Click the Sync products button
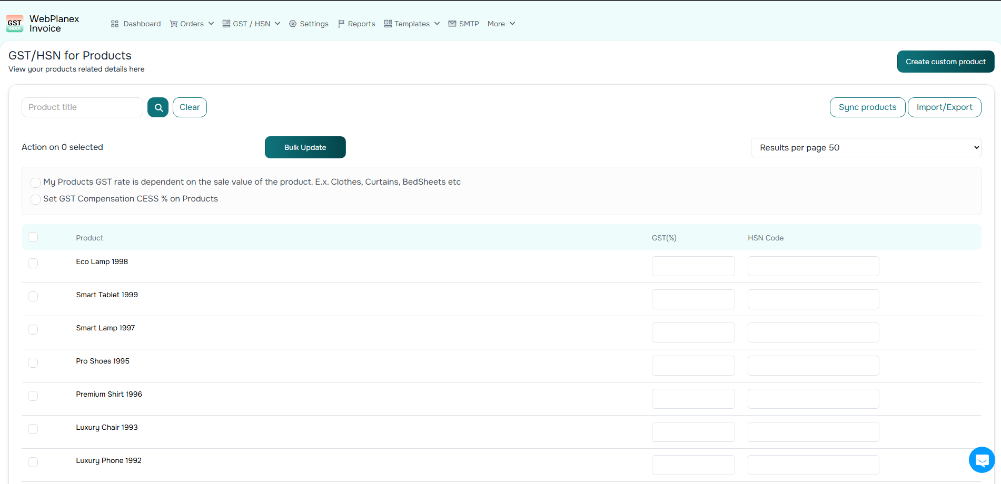The height and width of the screenshot is (484, 1001). tap(867, 107)
